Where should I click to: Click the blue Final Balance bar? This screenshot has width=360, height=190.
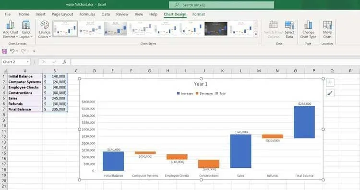[x=304, y=122]
